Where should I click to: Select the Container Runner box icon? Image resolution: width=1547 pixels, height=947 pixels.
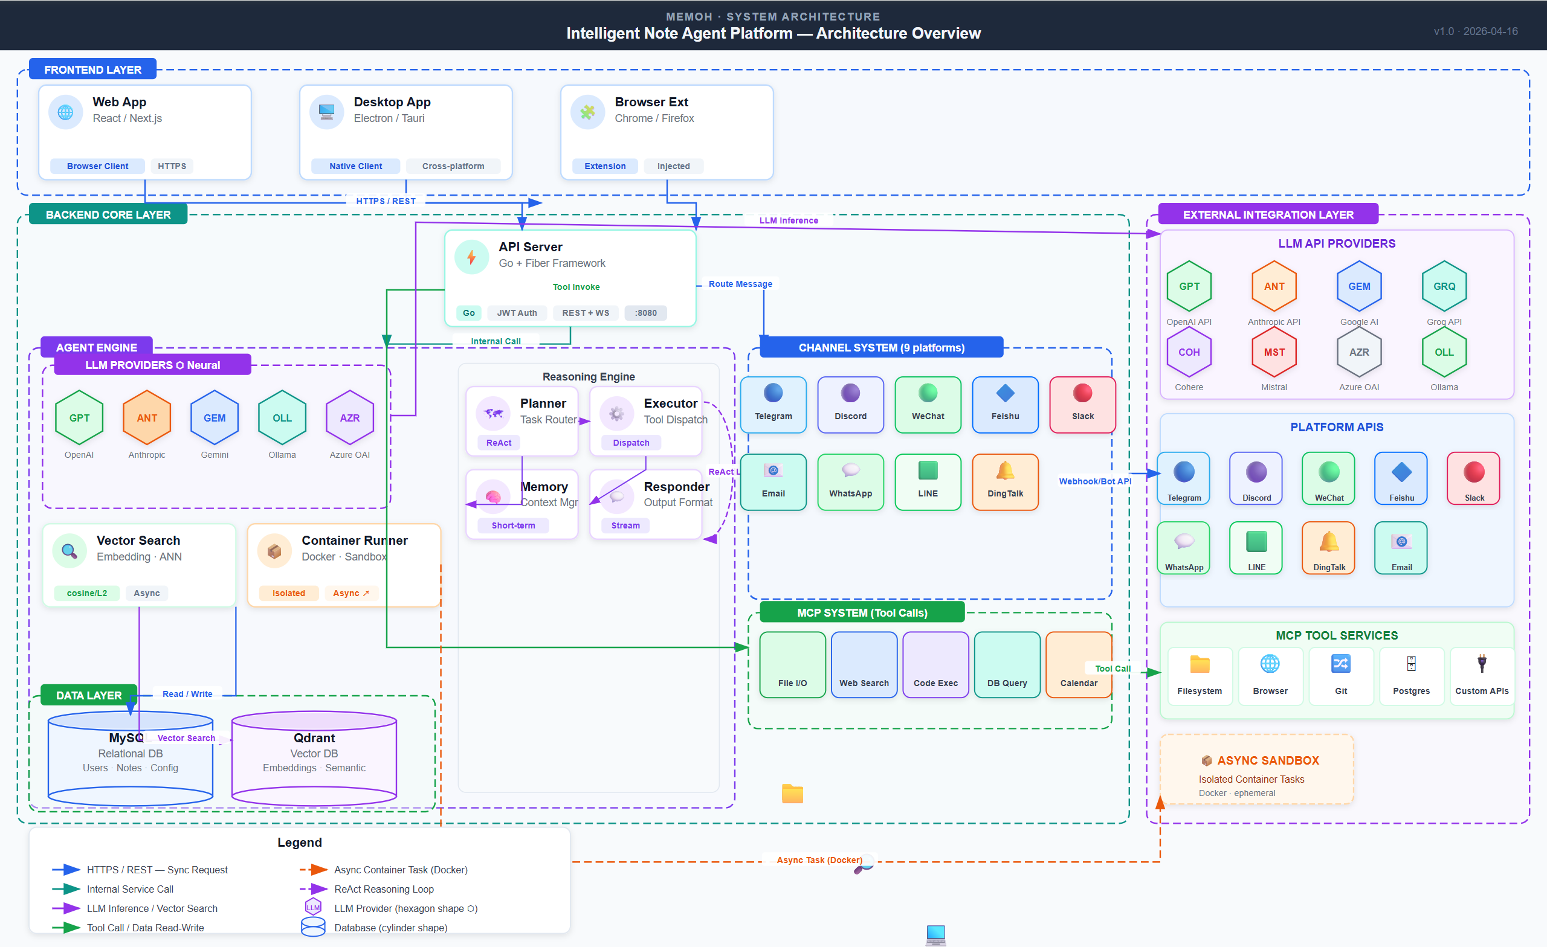point(274,551)
